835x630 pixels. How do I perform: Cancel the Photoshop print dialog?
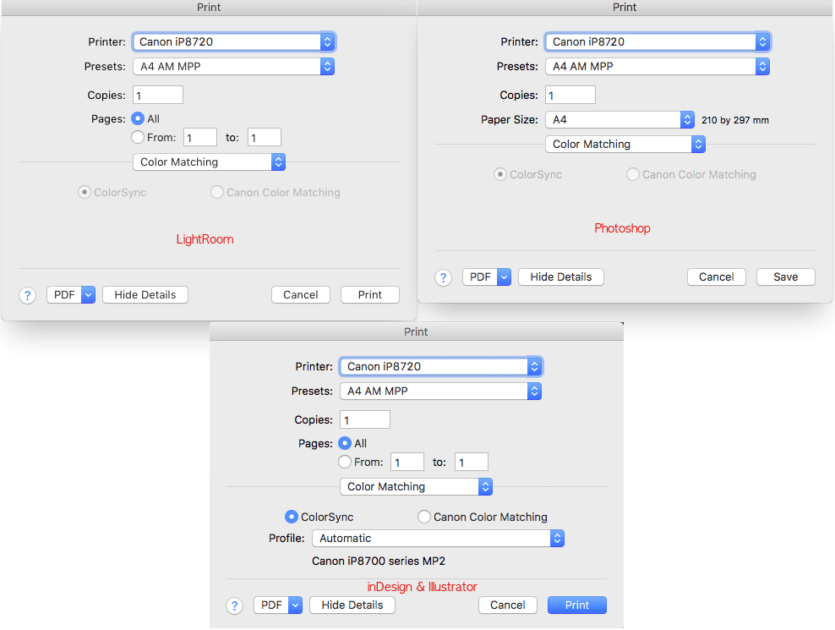(716, 277)
